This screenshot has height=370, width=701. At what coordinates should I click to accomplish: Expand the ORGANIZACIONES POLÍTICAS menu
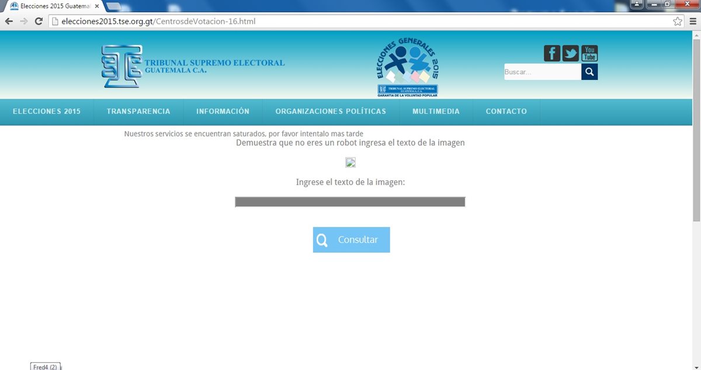331,111
